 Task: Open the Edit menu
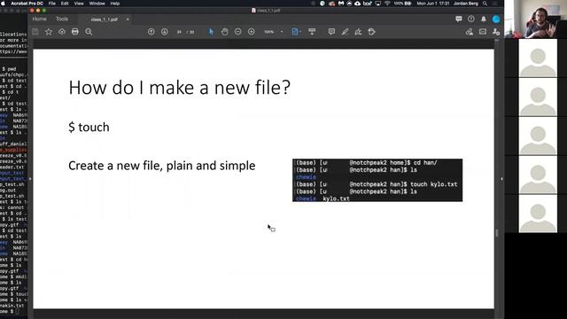click(x=65, y=4)
